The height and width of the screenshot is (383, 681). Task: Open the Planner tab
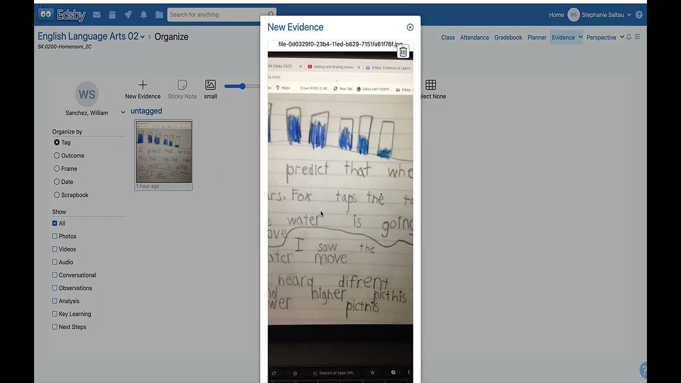pos(537,37)
